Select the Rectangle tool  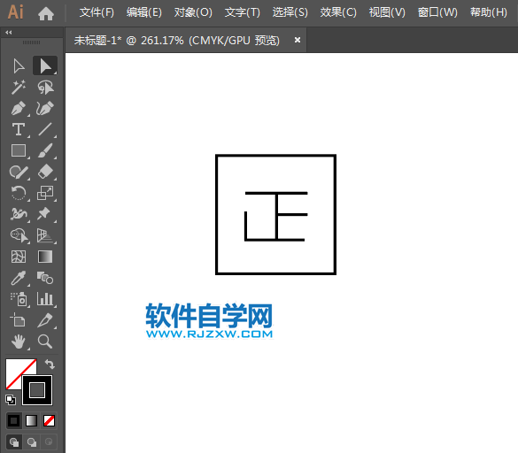coord(19,150)
